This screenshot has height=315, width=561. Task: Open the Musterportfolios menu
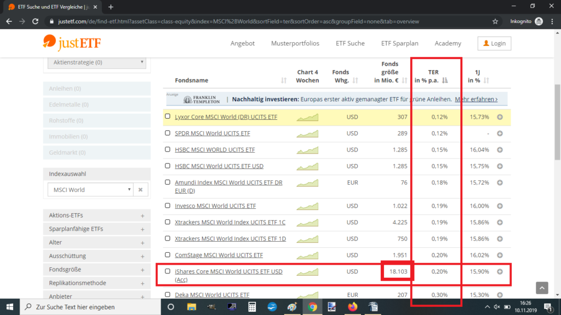(295, 43)
